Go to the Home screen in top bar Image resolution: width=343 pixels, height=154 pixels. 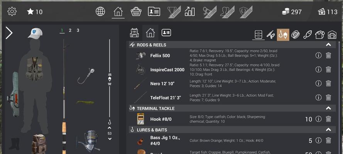point(118,12)
